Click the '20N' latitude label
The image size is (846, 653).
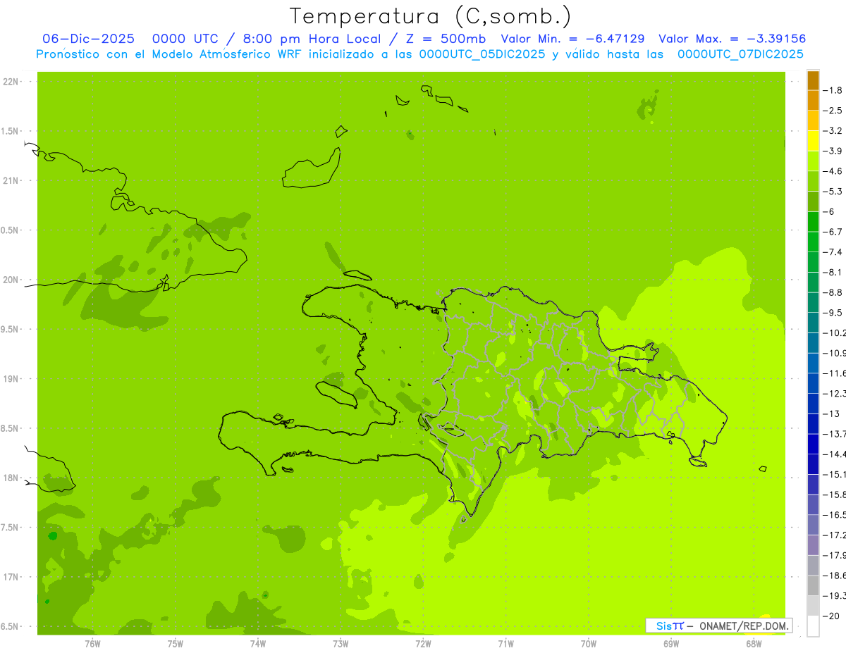point(11,280)
